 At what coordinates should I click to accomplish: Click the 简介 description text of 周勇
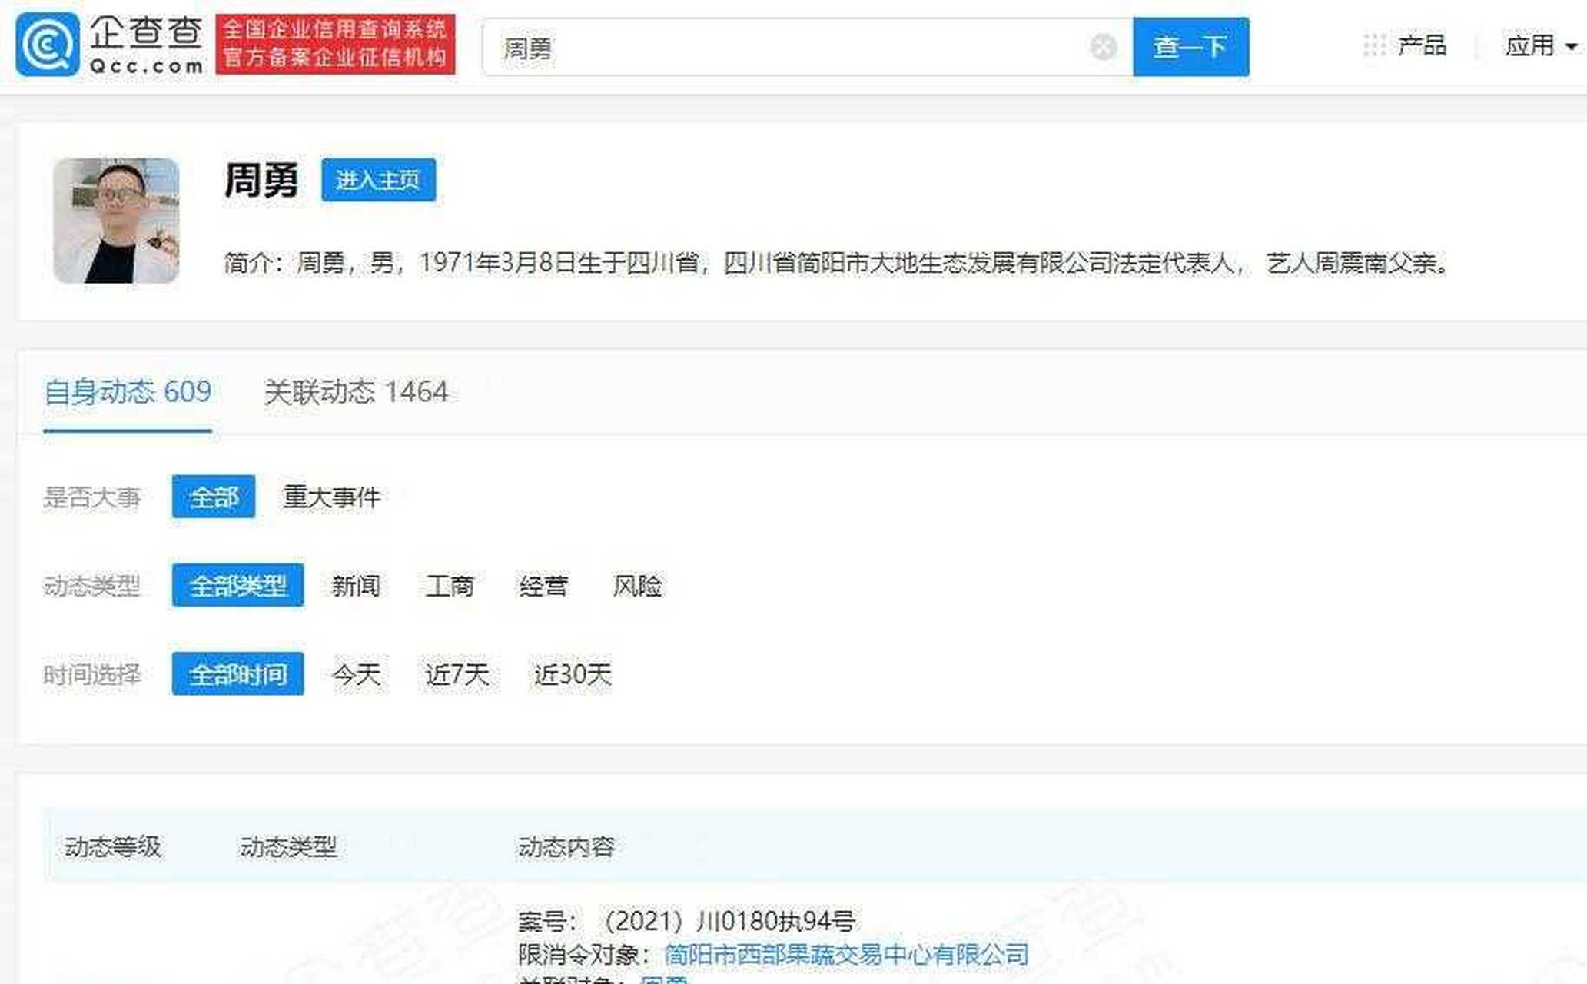point(837,263)
